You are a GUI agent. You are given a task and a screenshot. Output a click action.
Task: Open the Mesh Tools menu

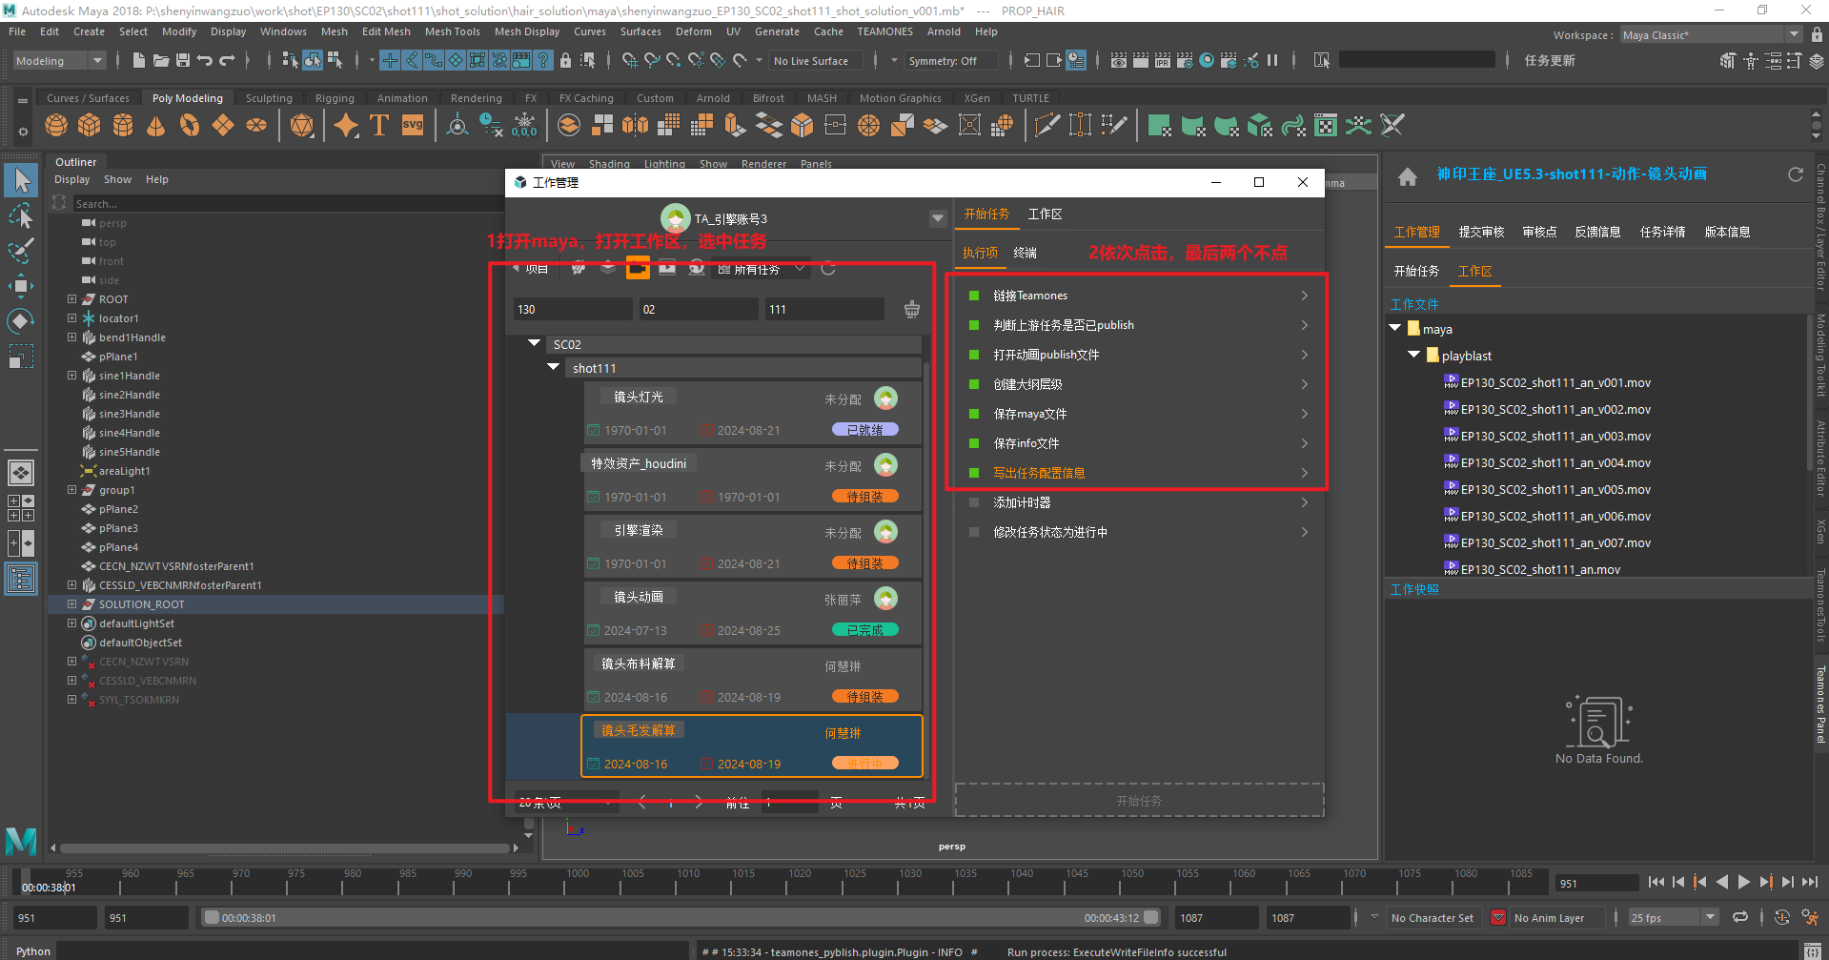[452, 31]
